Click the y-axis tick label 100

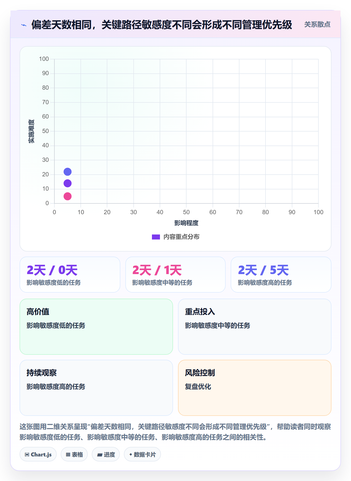tap(44, 59)
